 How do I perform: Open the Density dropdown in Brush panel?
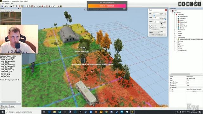point(154,32)
